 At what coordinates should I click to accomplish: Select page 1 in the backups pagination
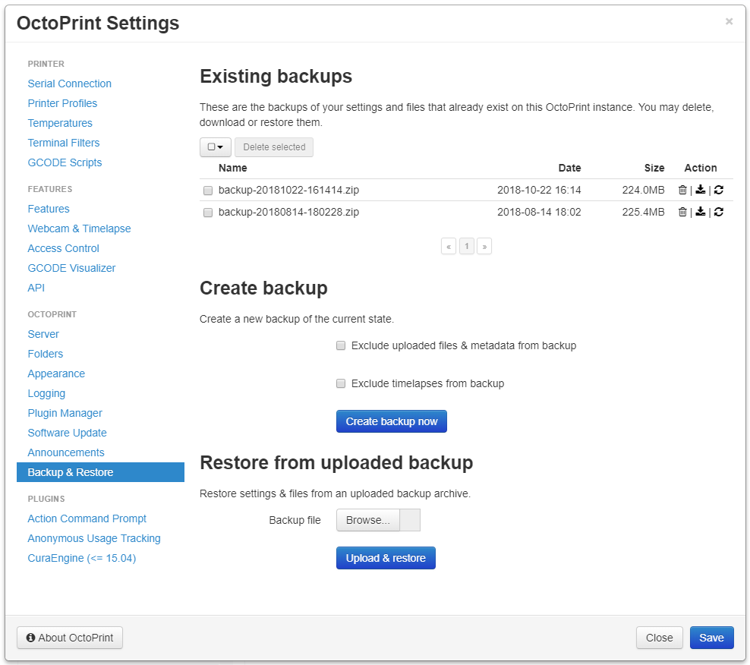(466, 246)
